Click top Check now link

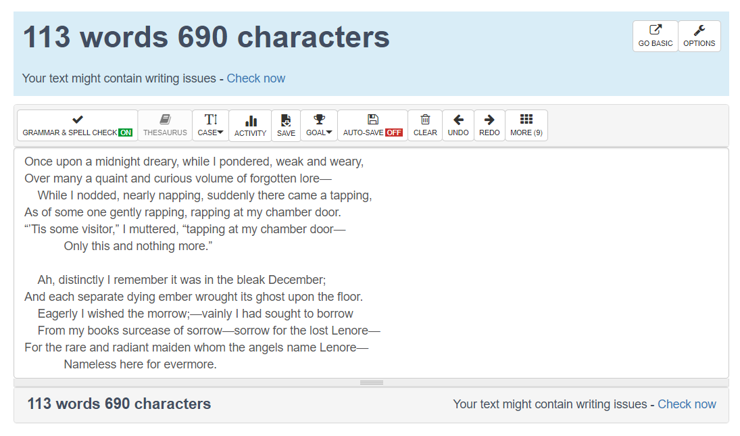pos(256,78)
